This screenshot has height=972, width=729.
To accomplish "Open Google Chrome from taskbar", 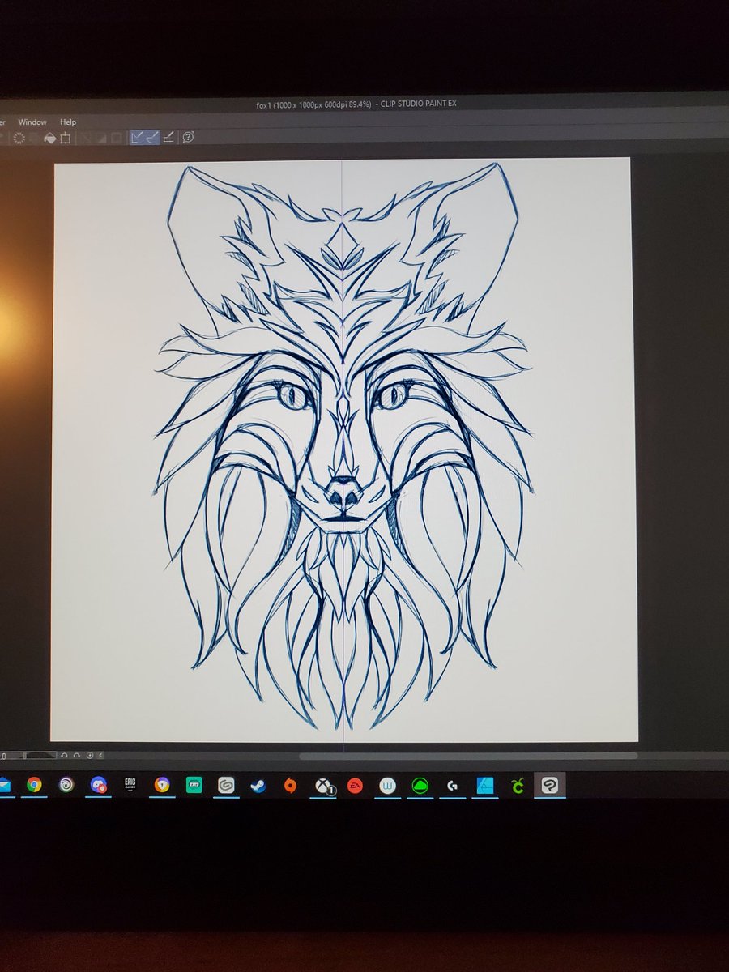I will (x=33, y=784).
